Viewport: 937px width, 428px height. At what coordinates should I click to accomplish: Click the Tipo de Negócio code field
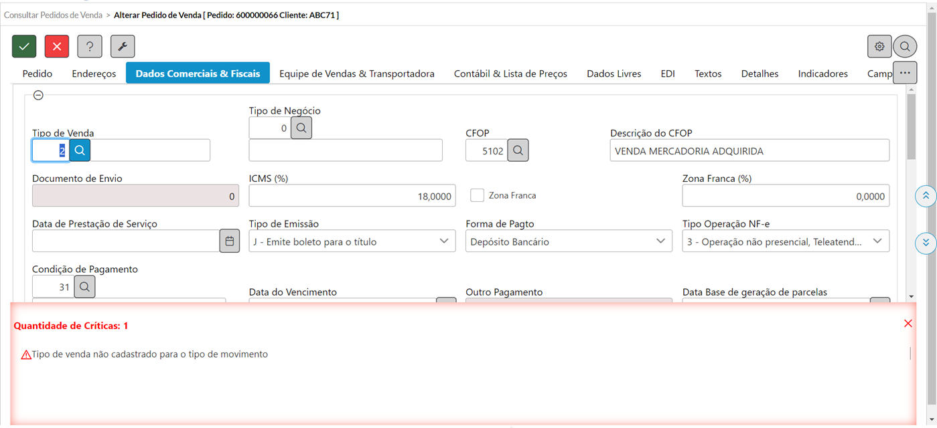[x=270, y=128]
